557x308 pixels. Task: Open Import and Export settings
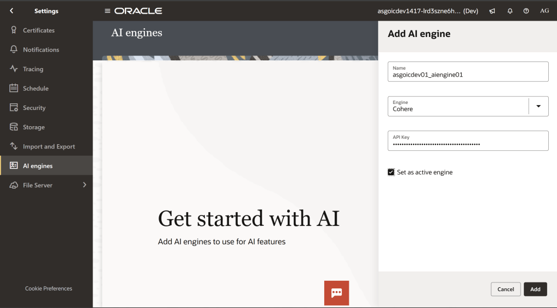[49, 146]
